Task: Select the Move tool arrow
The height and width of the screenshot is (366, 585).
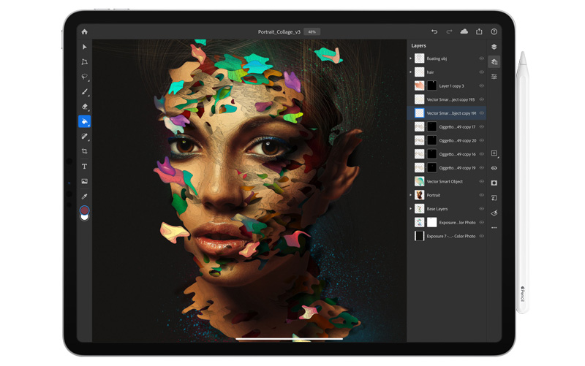Action: pyautogui.click(x=84, y=47)
